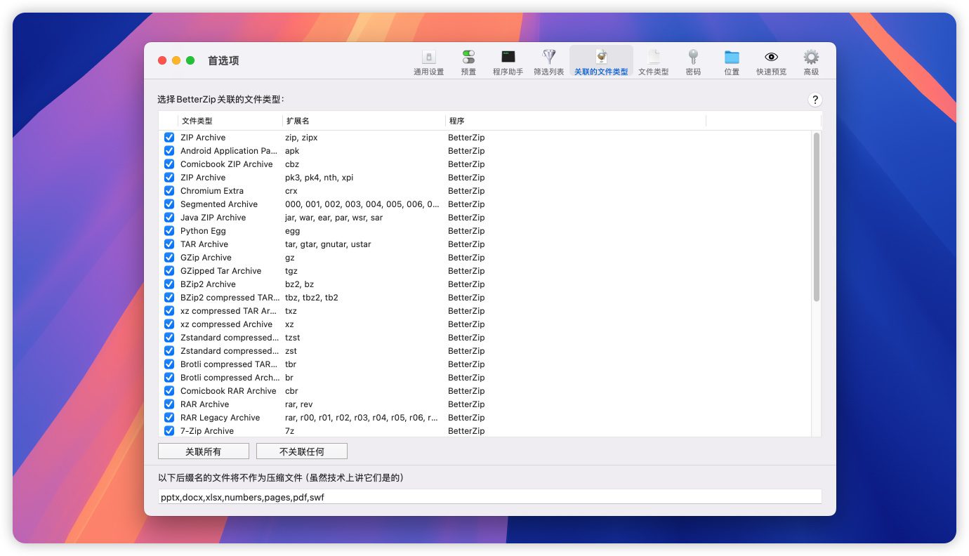The width and height of the screenshot is (969, 556).
Task: Open the 密码 key icon pane
Action: pos(692,62)
